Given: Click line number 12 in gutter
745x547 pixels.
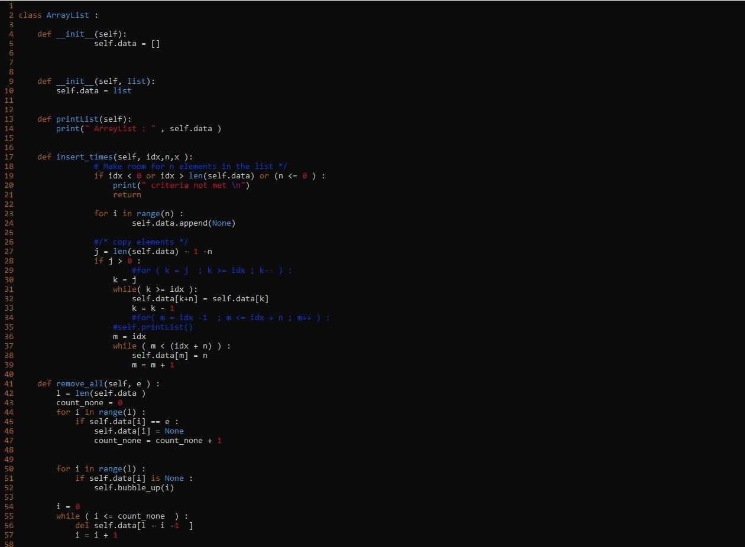Looking at the screenshot, I should point(9,110).
